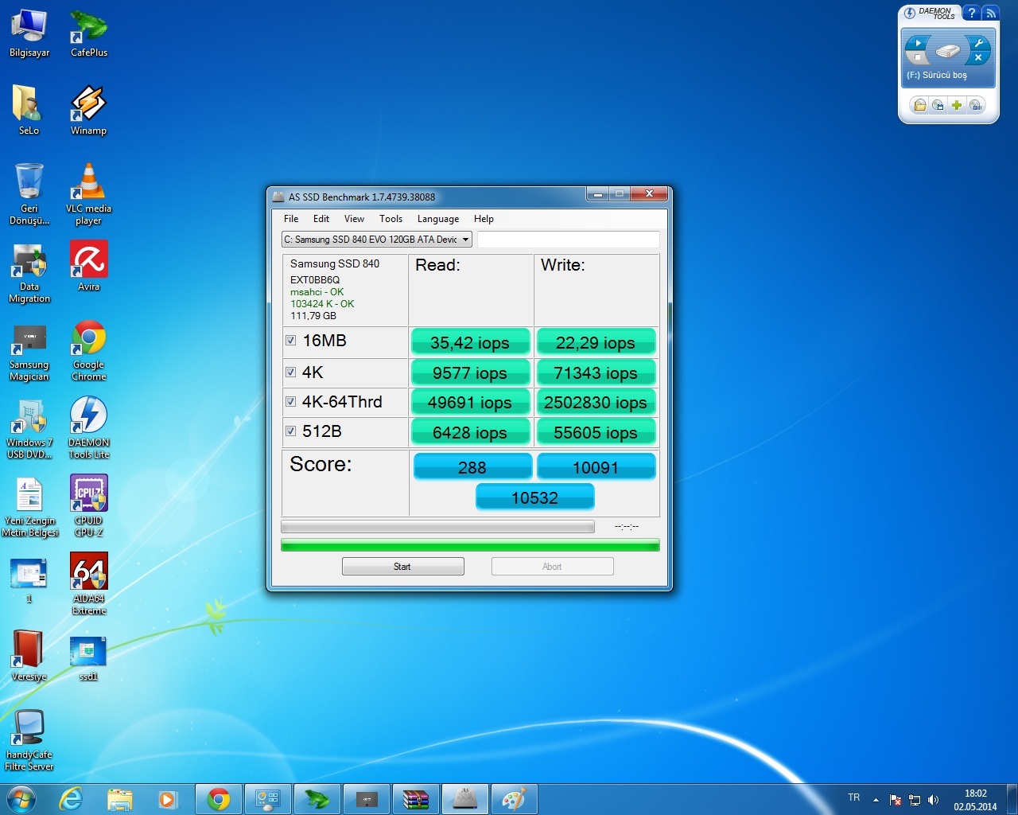The height and width of the screenshot is (815, 1018).
Task: Launch Winamp from the desktop shortcut
Action: [x=88, y=111]
